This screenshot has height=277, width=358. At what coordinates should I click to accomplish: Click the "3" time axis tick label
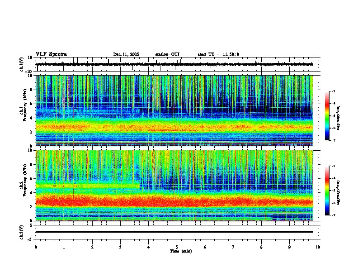click(120, 247)
